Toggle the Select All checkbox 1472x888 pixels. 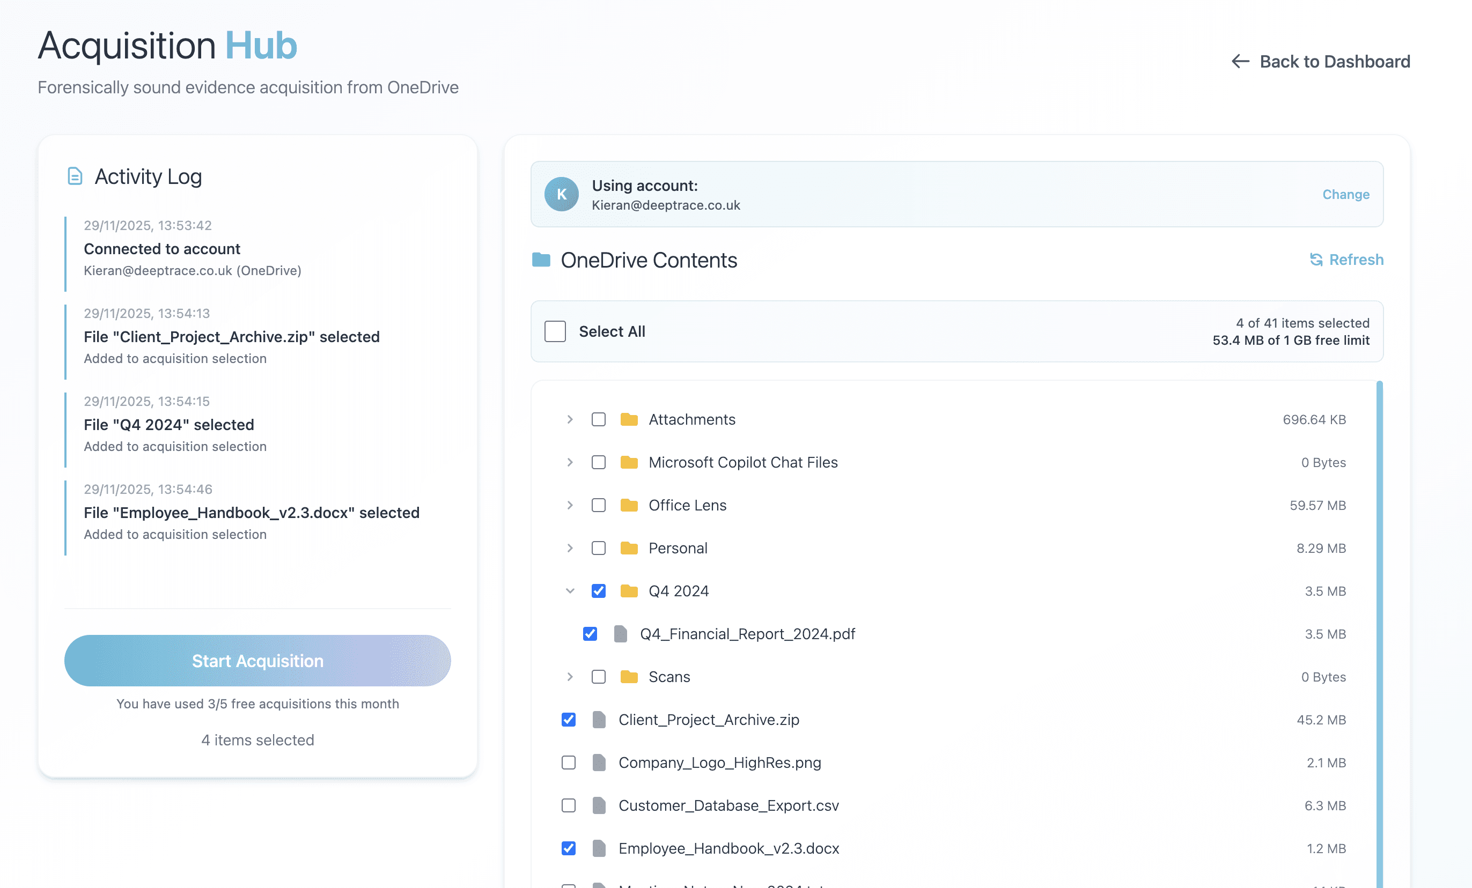[555, 331]
